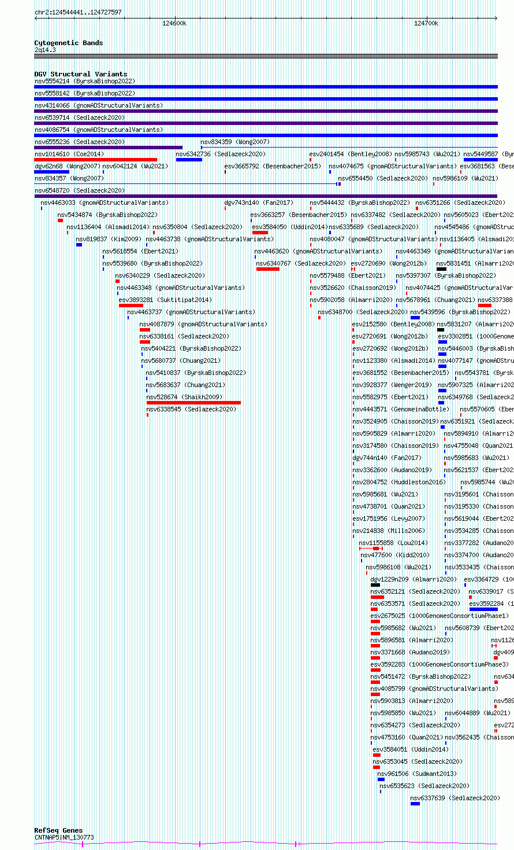Click the black bar under dgv1229n209
The width and height of the screenshot is (514, 850).
375,585
